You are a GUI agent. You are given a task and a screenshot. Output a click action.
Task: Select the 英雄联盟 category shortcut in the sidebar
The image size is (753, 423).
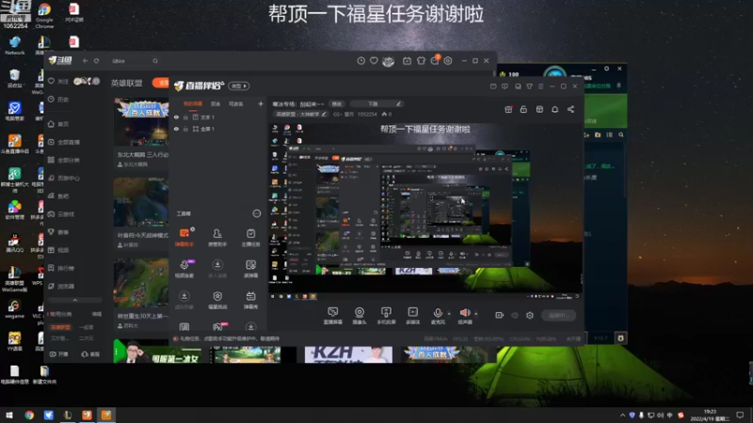click(x=60, y=327)
